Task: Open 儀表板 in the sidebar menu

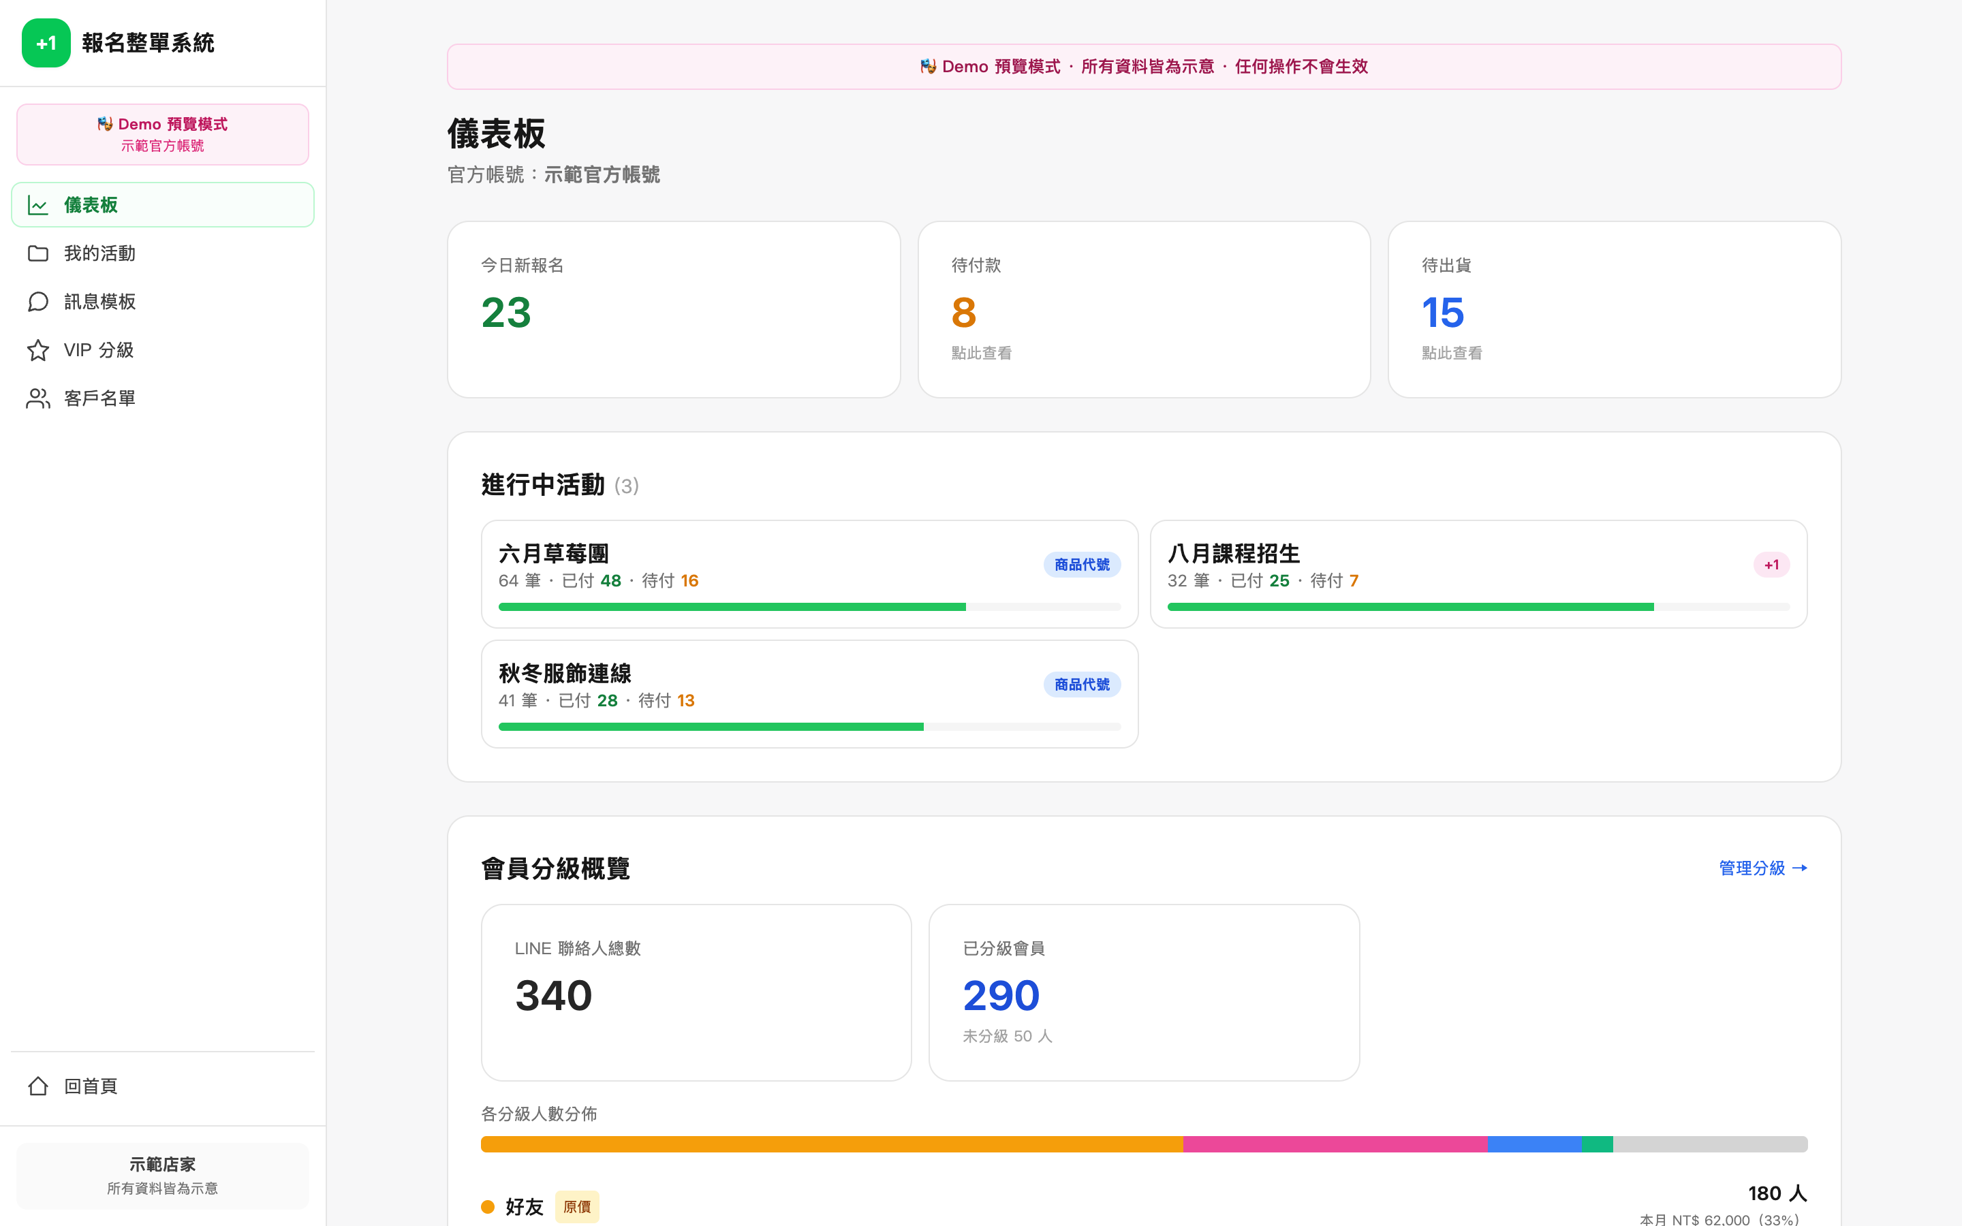Action: 163,205
